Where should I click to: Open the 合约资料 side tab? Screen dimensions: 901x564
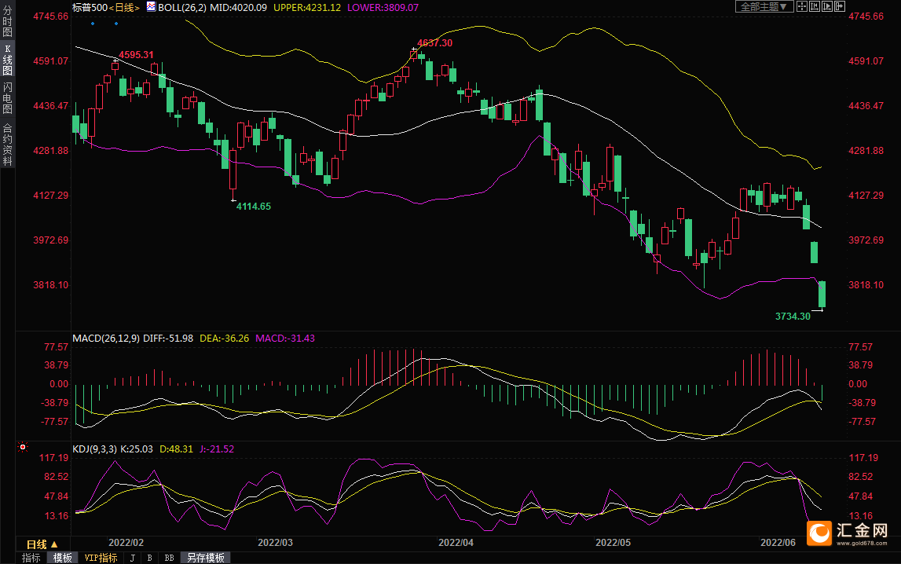[x=7, y=144]
